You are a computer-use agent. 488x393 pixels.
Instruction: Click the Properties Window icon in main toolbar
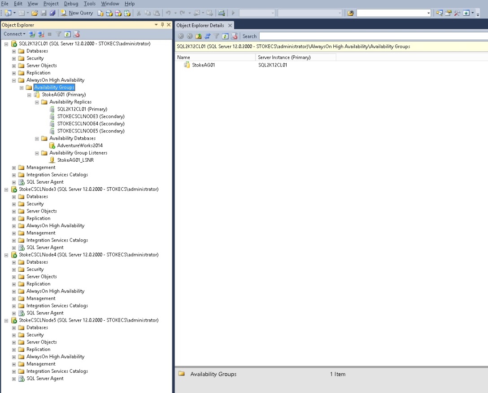click(x=448, y=13)
